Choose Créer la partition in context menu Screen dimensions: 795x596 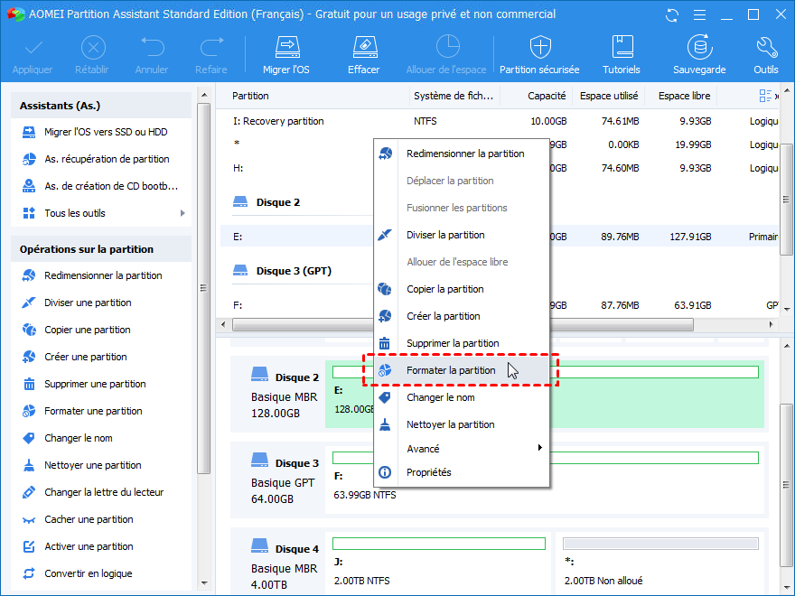click(462, 316)
